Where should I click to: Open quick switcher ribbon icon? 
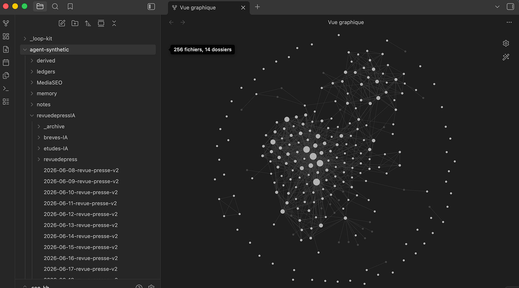[6, 49]
